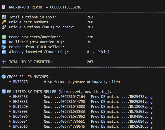This screenshot has width=165, height=130.
Task: Click cert number BC94806 at row start
Action: pyautogui.click(x=20, y=117)
